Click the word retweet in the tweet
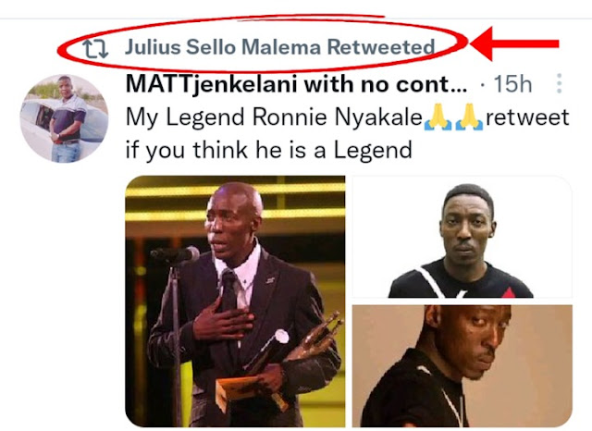592x431 pixels. click(527, 117)
